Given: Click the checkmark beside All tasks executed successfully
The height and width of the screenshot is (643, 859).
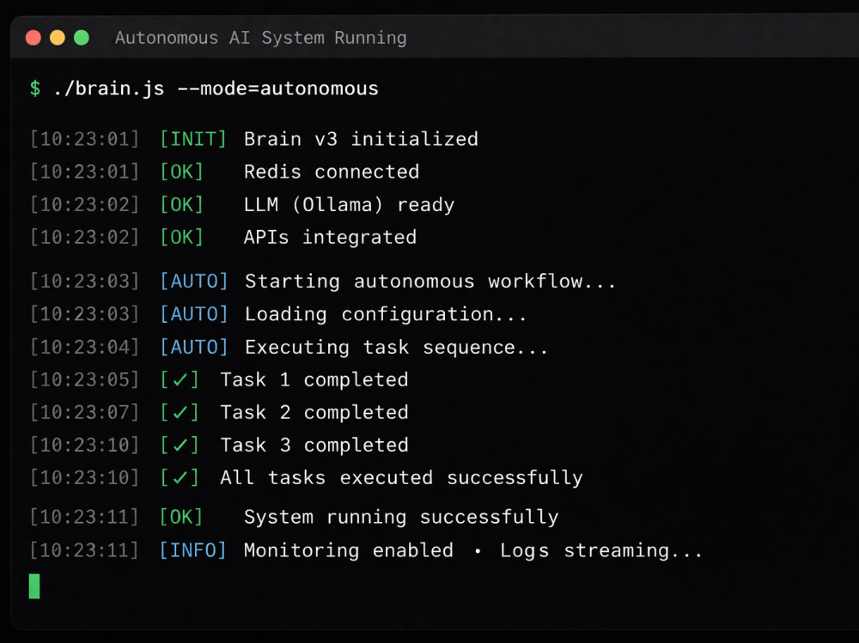Looking at the screenshot, I should [x=180, y=477].
